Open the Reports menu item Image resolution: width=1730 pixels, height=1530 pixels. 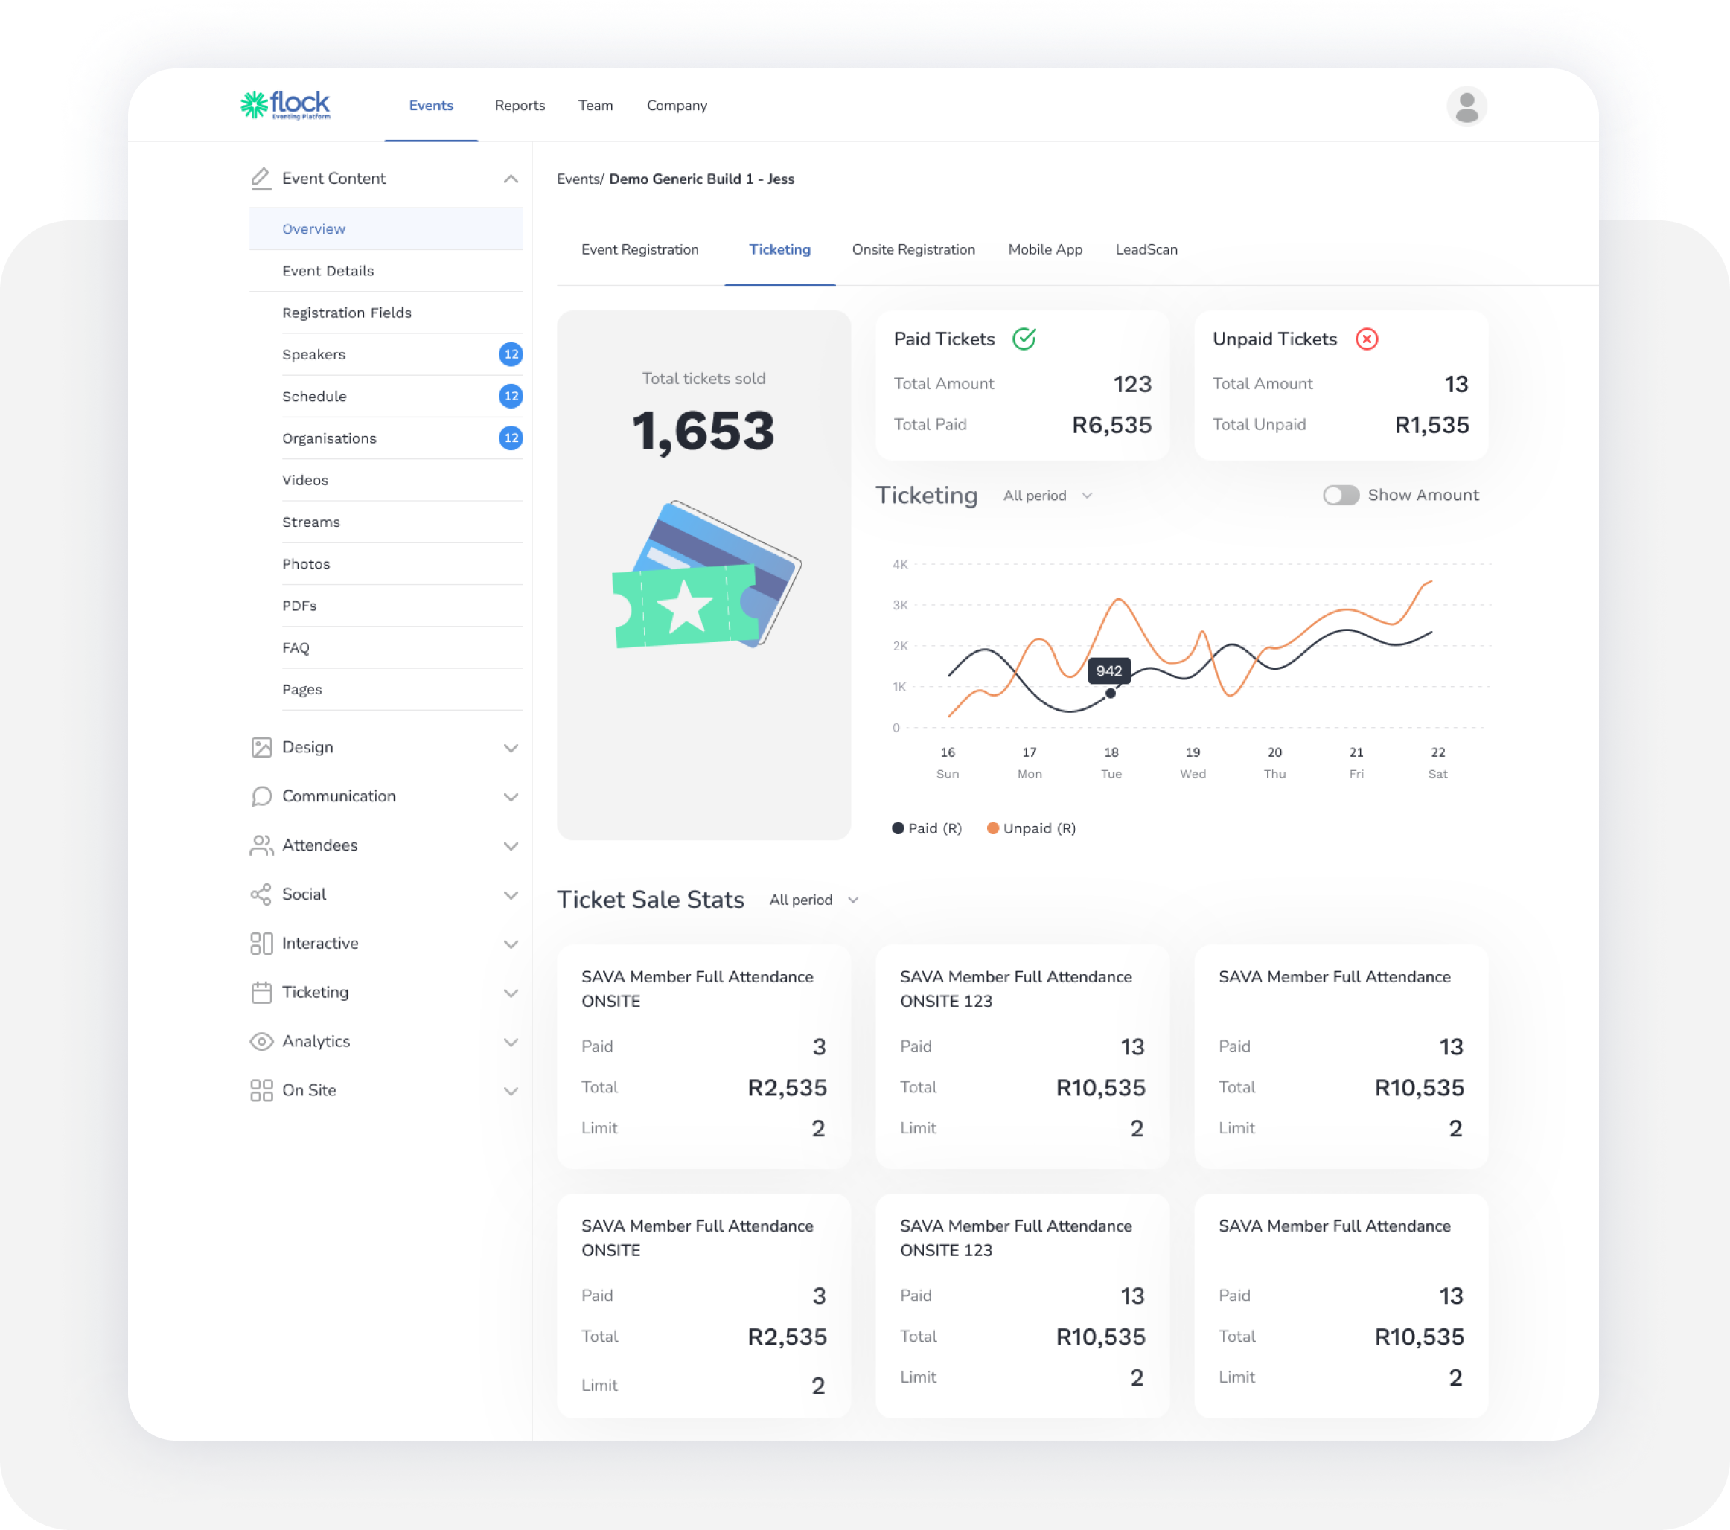click(x=520, y=106)
